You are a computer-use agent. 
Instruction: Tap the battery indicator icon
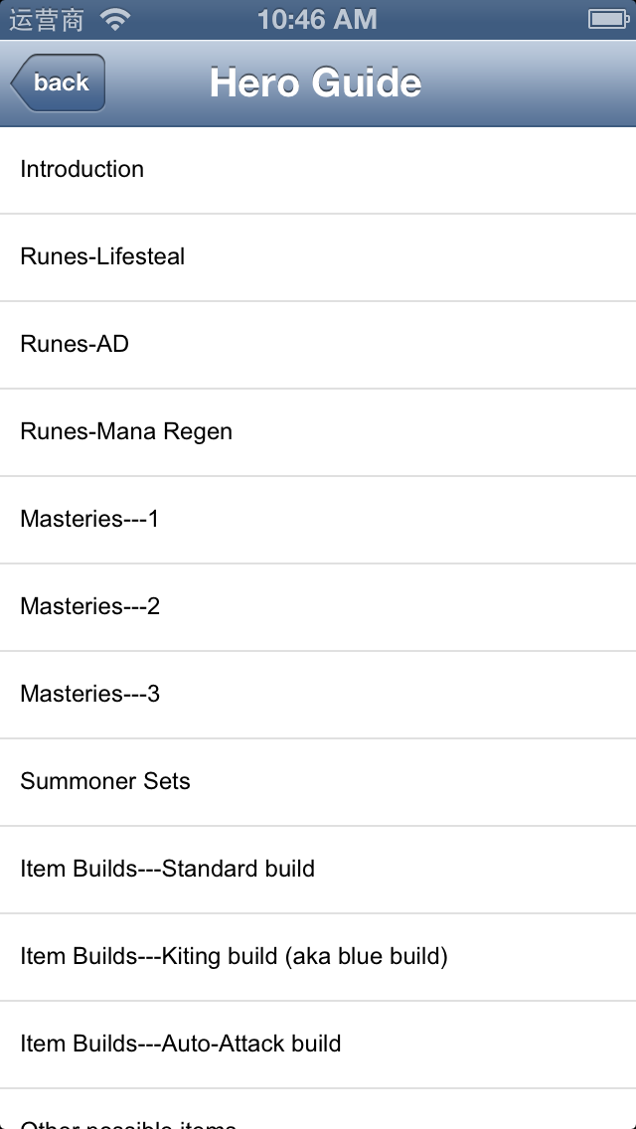(608, 20)
